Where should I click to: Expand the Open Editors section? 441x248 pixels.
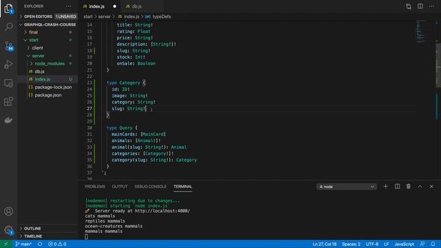point(48,17)
